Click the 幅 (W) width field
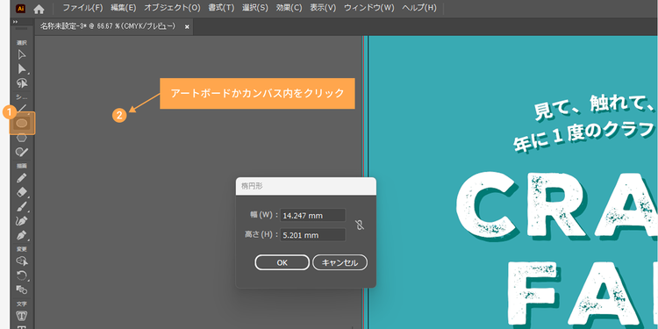658x329 pixels. [312, 216]
